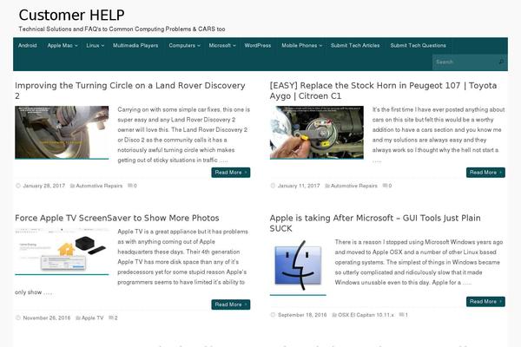This screenshot has height=347, width=521.
Task: Click clock icon beside November 26, 2016
Action: tap(18, 318)
